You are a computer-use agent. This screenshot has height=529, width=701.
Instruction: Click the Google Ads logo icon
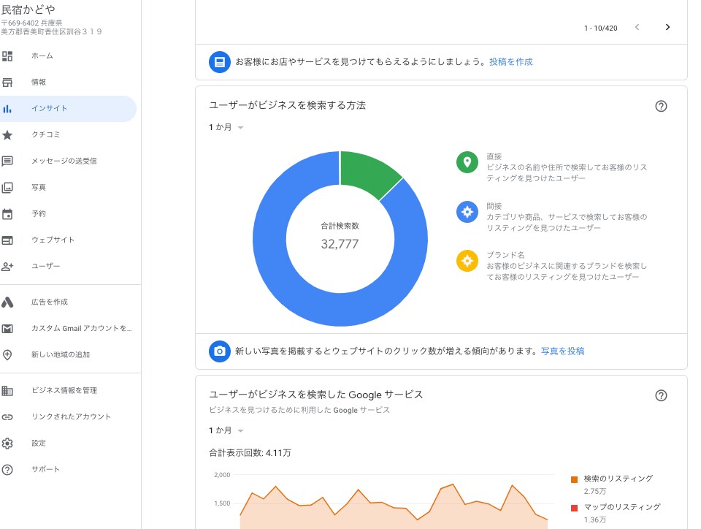[7, 302]
